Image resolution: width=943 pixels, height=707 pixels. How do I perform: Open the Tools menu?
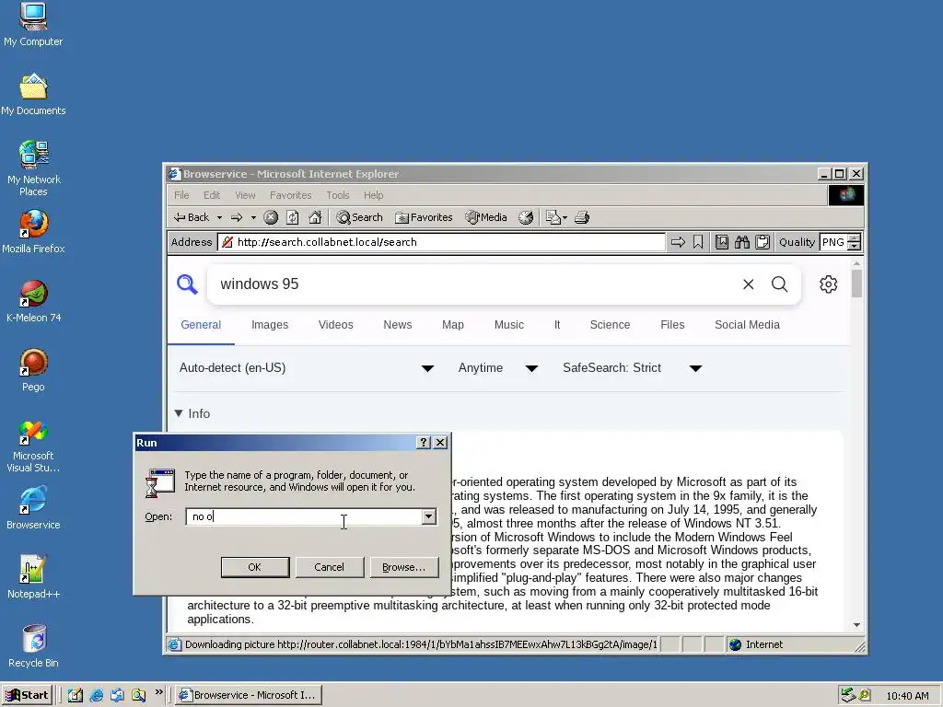click(338, 195)
